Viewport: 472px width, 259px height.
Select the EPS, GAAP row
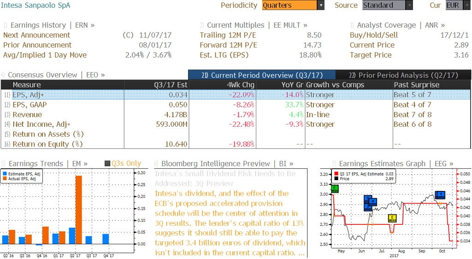coord(236,105)
